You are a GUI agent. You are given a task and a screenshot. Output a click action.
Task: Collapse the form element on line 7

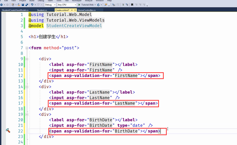click(x=27, y=48)
